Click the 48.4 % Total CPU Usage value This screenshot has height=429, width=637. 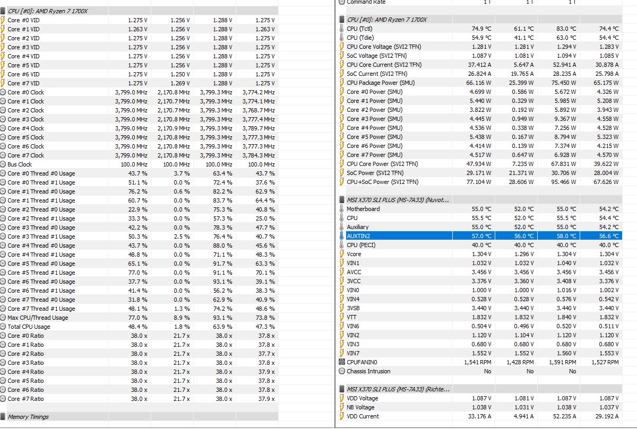click(x=137, y=327)
